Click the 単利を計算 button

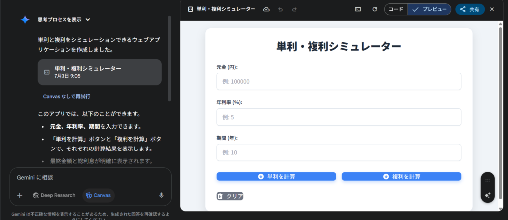[276, 176]
